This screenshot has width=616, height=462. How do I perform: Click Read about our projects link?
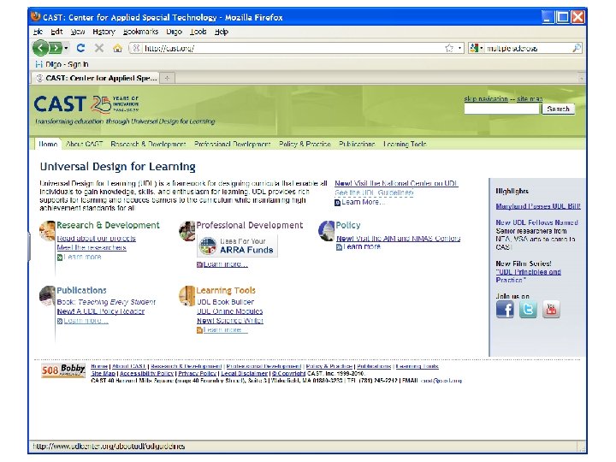coord(96,238)
